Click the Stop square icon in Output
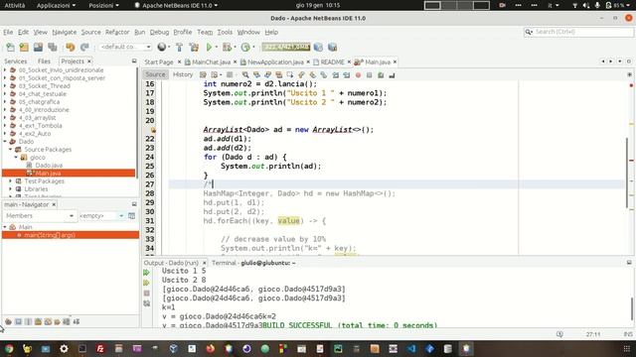The width and height of the screenshot is (636, 357). click(146, 294)
